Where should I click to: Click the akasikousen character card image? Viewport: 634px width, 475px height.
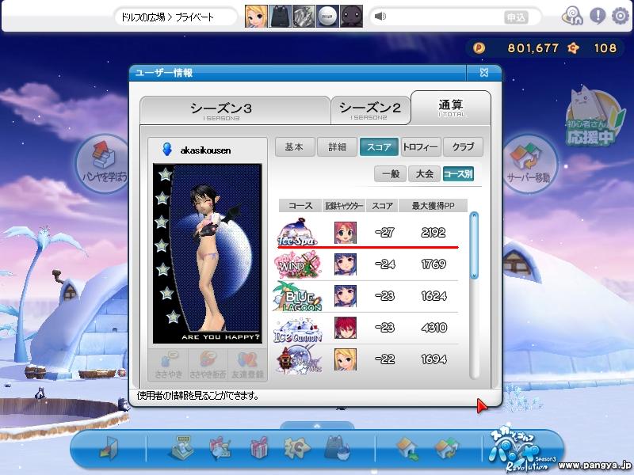[x=208, y=253]
